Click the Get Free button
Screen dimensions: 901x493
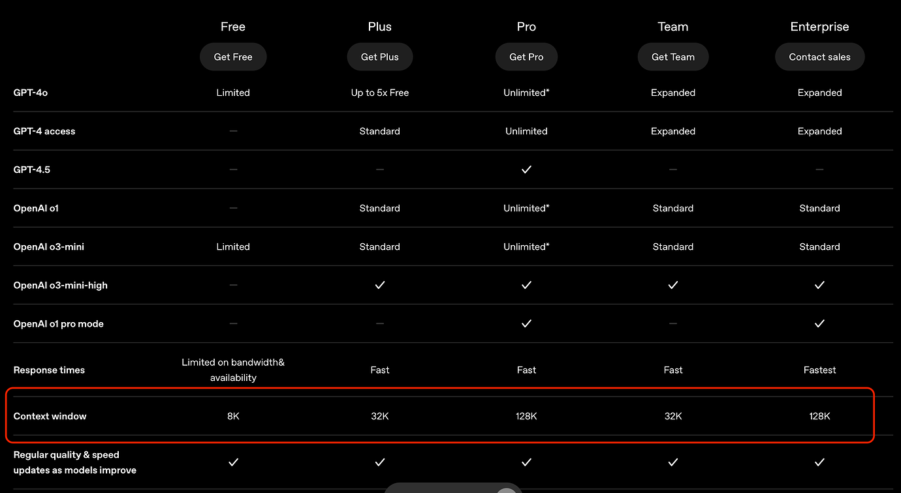coord(233,57)
